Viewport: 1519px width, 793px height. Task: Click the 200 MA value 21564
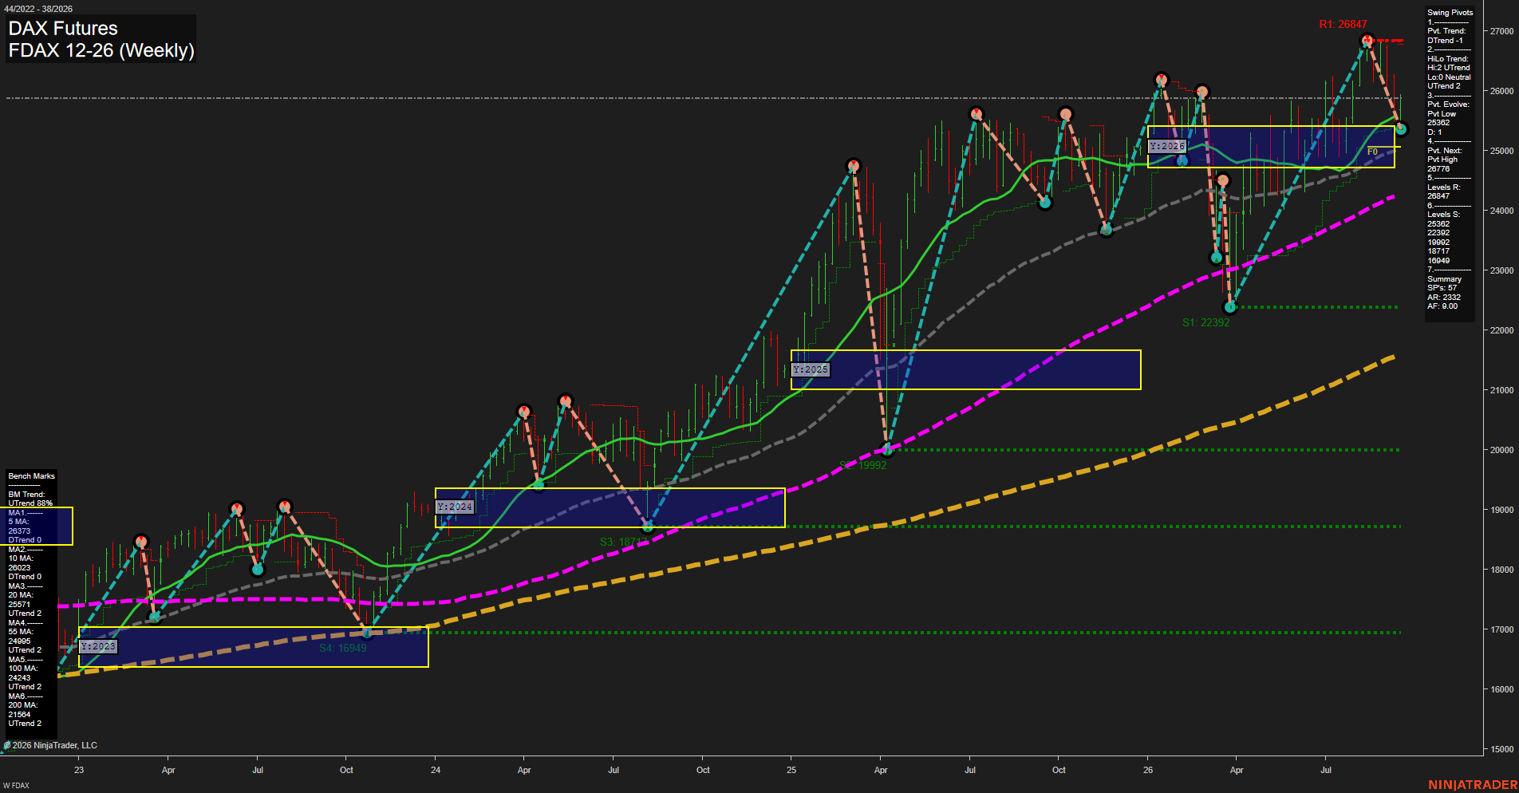[x=19, y=715]
